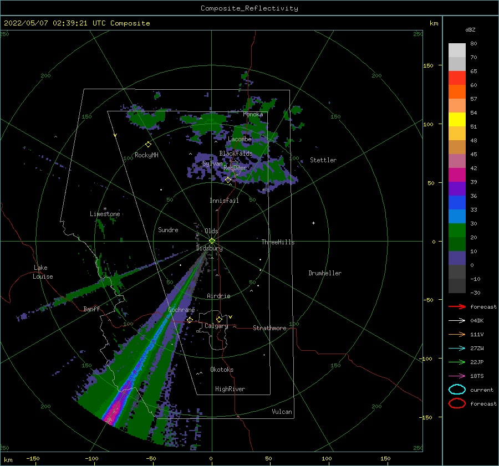Click the slate-blue 0-10 dBZ swatch

457,258
